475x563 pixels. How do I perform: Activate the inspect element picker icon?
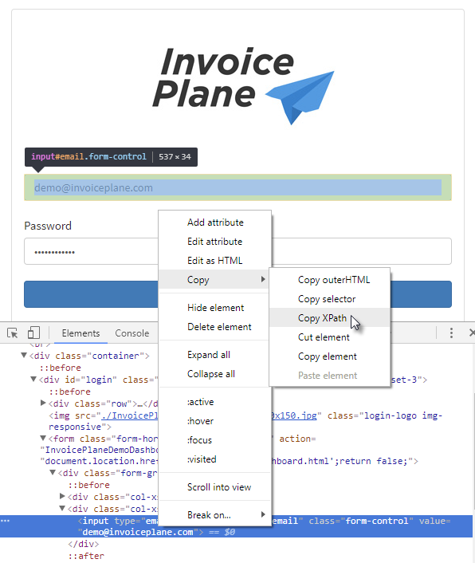point(12,333)
